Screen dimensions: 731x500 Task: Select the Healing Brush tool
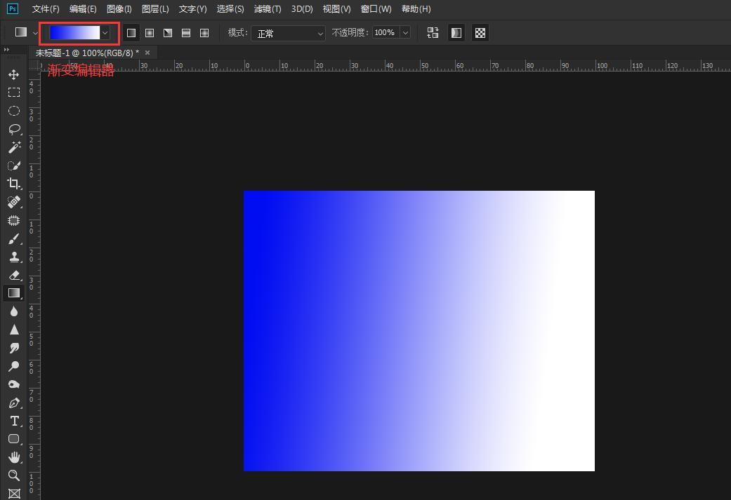tap(14, 202)
